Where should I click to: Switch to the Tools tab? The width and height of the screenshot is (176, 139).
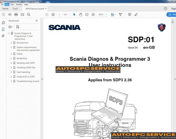pyautogui.click(x=15, y=8)
